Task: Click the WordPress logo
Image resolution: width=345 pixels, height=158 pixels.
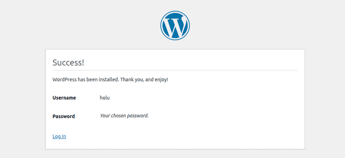Action: (x=175, y=25)
